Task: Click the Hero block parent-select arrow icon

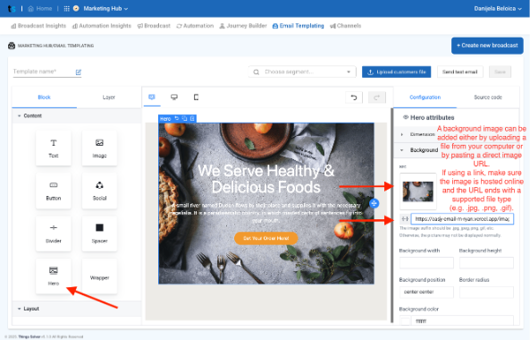Action: point(176,118)
